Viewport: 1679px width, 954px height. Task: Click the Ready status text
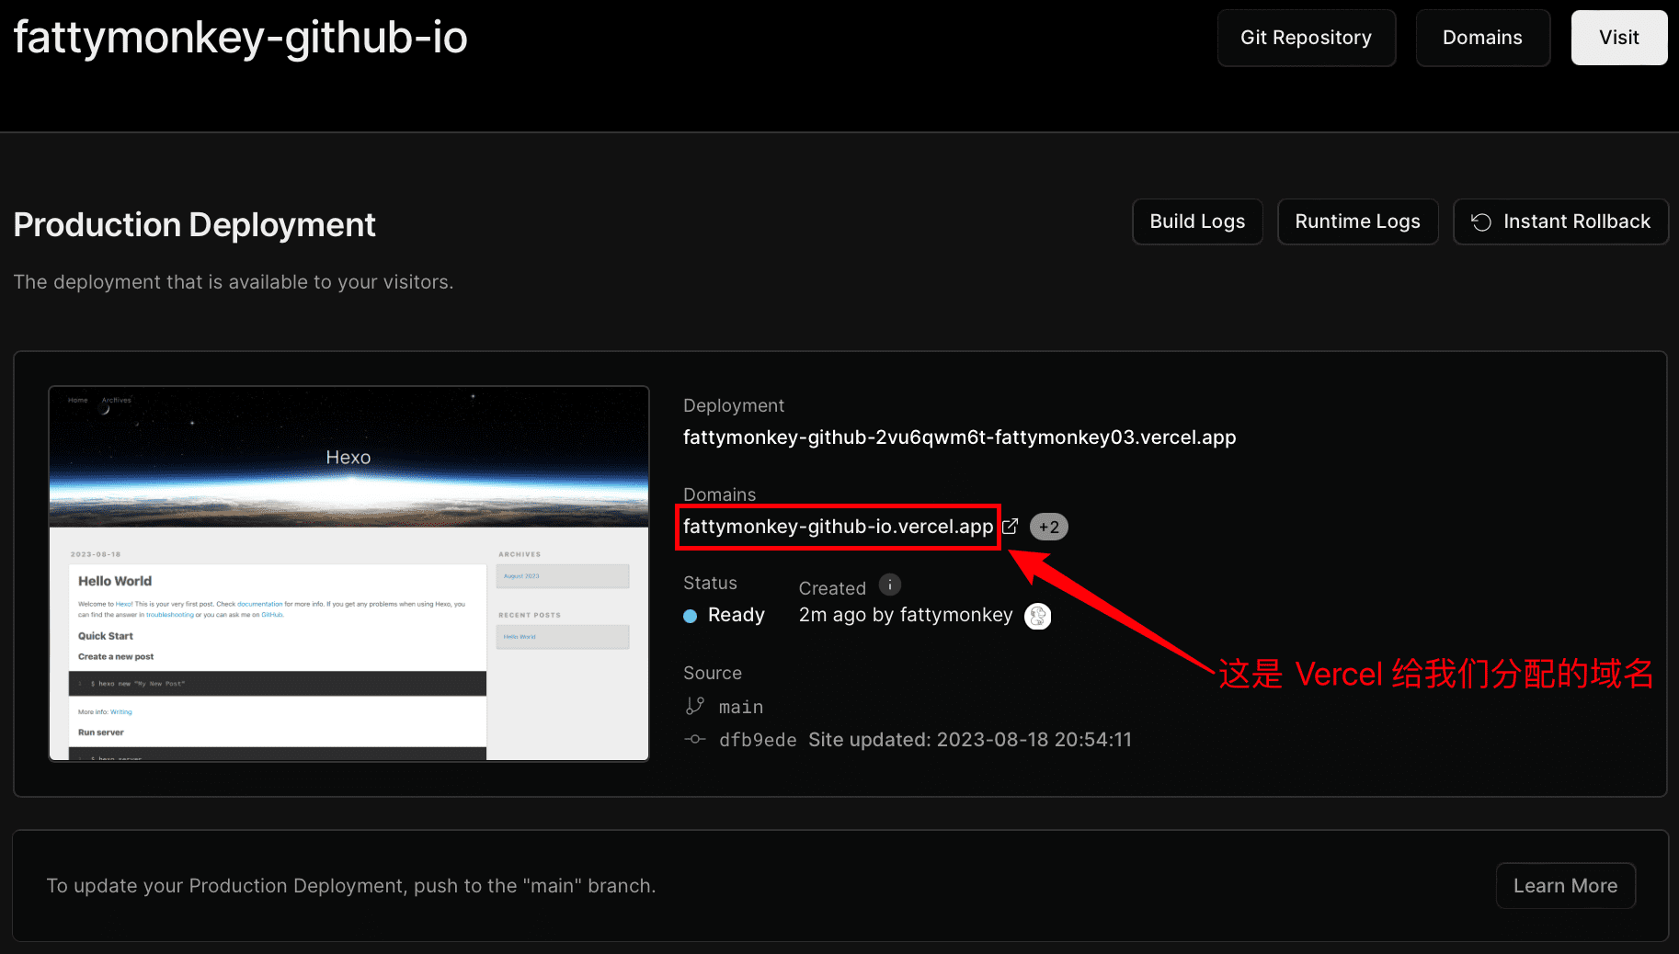tap(737, 615)
